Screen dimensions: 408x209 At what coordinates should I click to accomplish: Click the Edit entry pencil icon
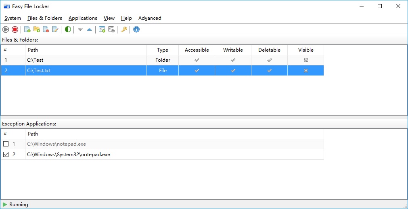55,29
